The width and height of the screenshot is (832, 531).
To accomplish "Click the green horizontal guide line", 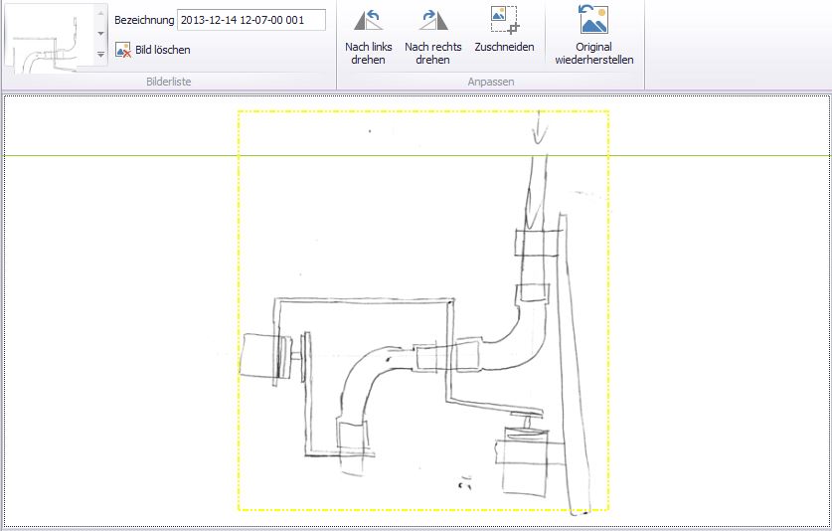I will point(119,155).
